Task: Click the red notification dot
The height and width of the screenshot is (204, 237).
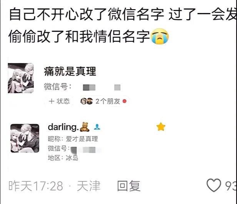Action: 125,101
